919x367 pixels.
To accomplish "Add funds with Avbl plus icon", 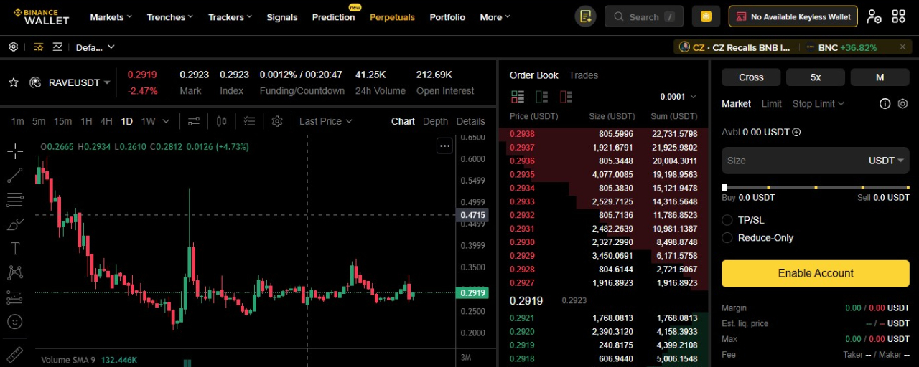I will (x=796, y=132).
